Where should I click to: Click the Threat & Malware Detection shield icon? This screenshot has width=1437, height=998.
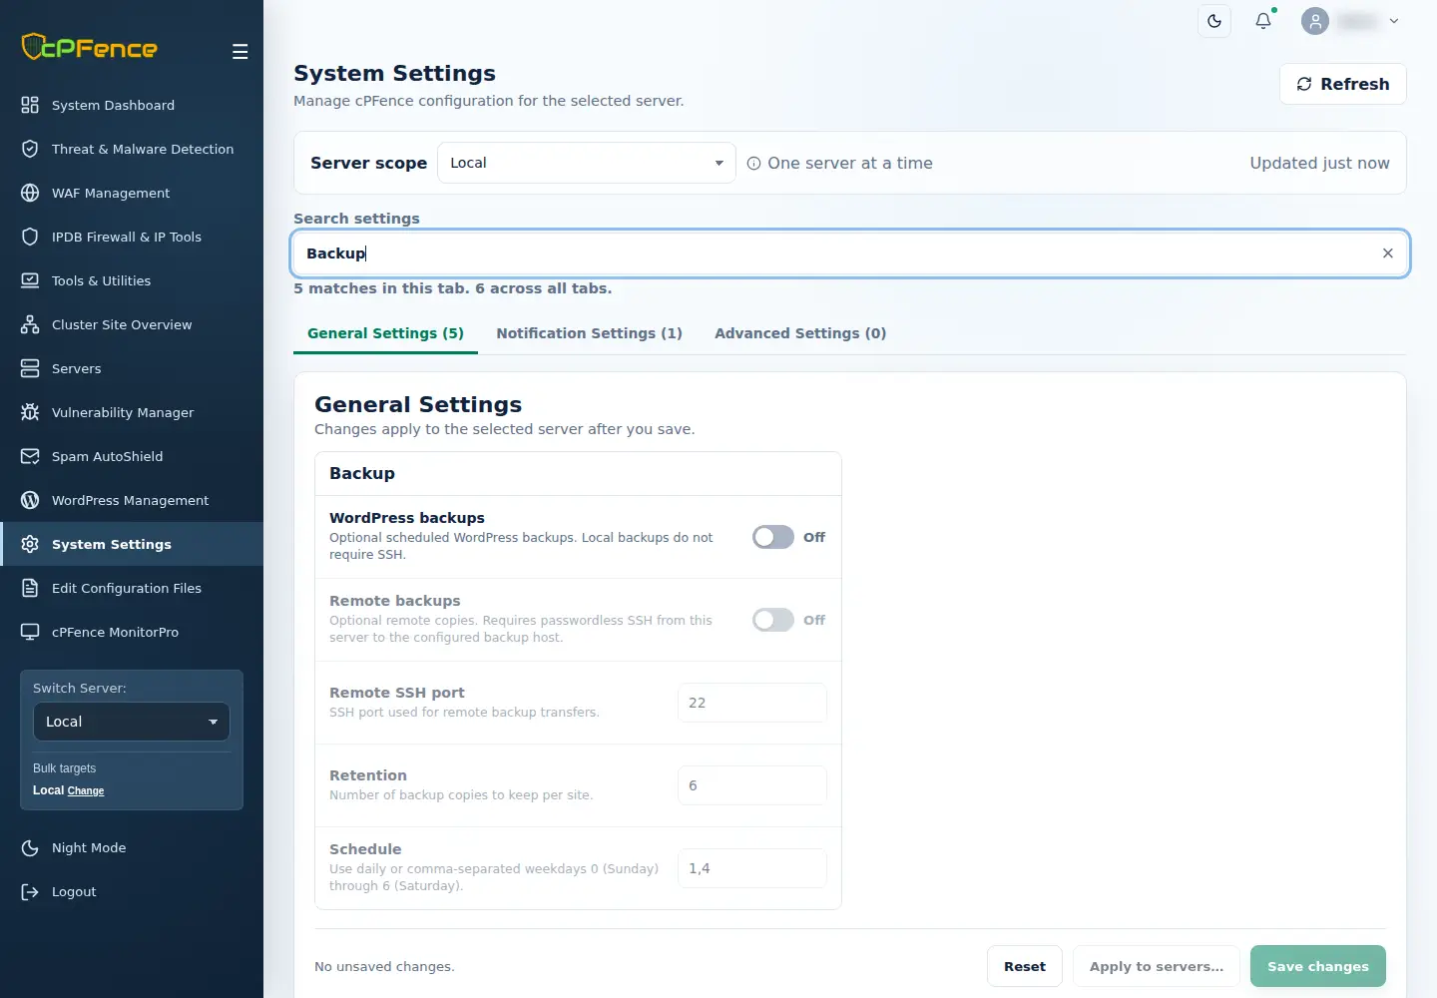click(x=30, y=149)
